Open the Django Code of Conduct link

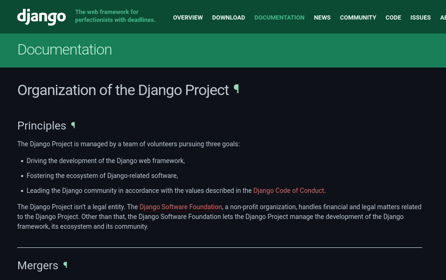point(288,191)
